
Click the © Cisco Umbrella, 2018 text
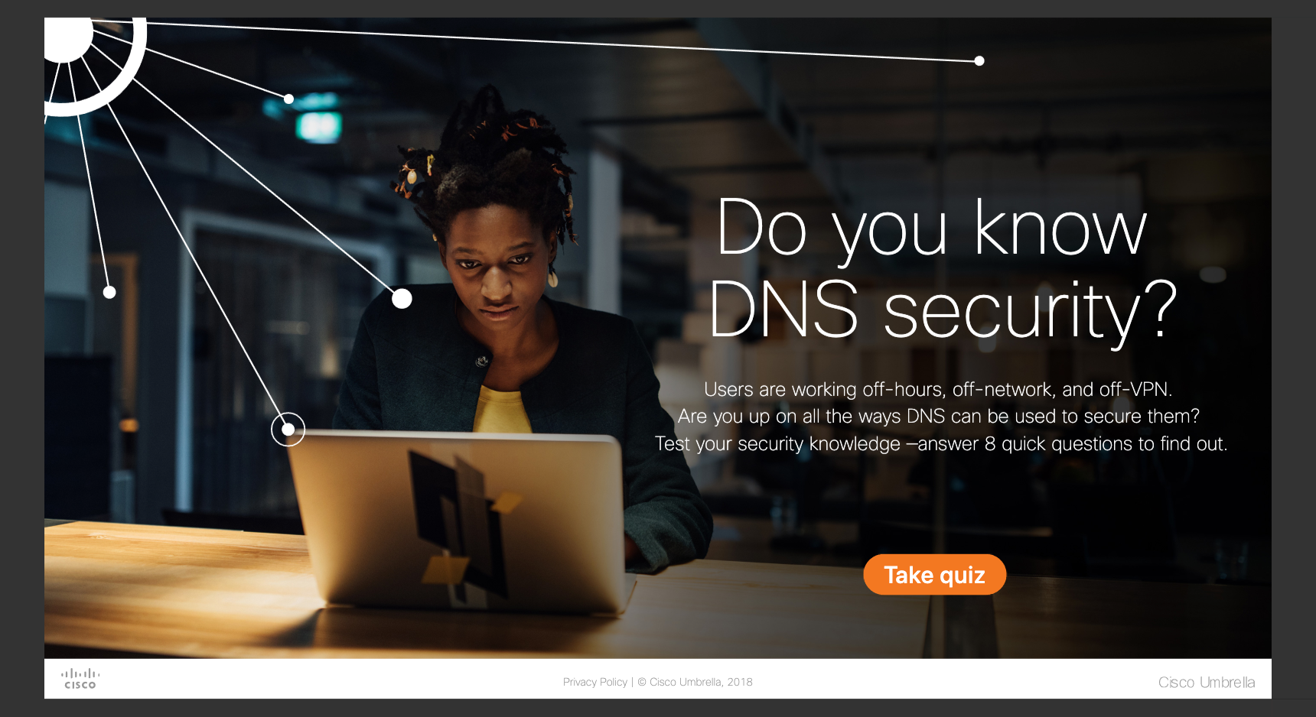(x=695, y=682)
